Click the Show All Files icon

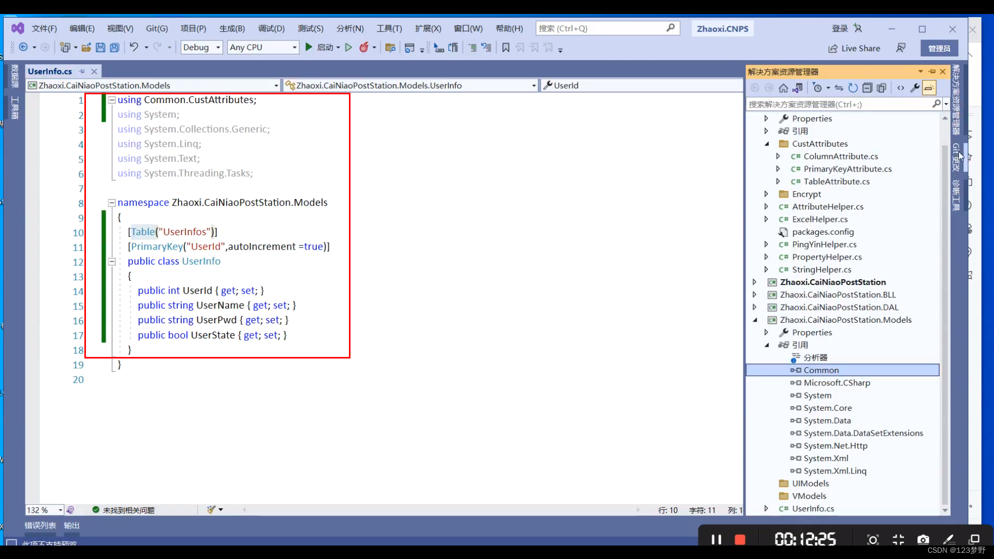click(881, 88)
